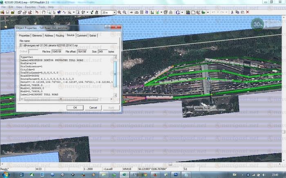The image size is (286, 178).
Task: Expand dropdown arrow next to G icon
Action: pyautogui.click(x=182, y=13)
